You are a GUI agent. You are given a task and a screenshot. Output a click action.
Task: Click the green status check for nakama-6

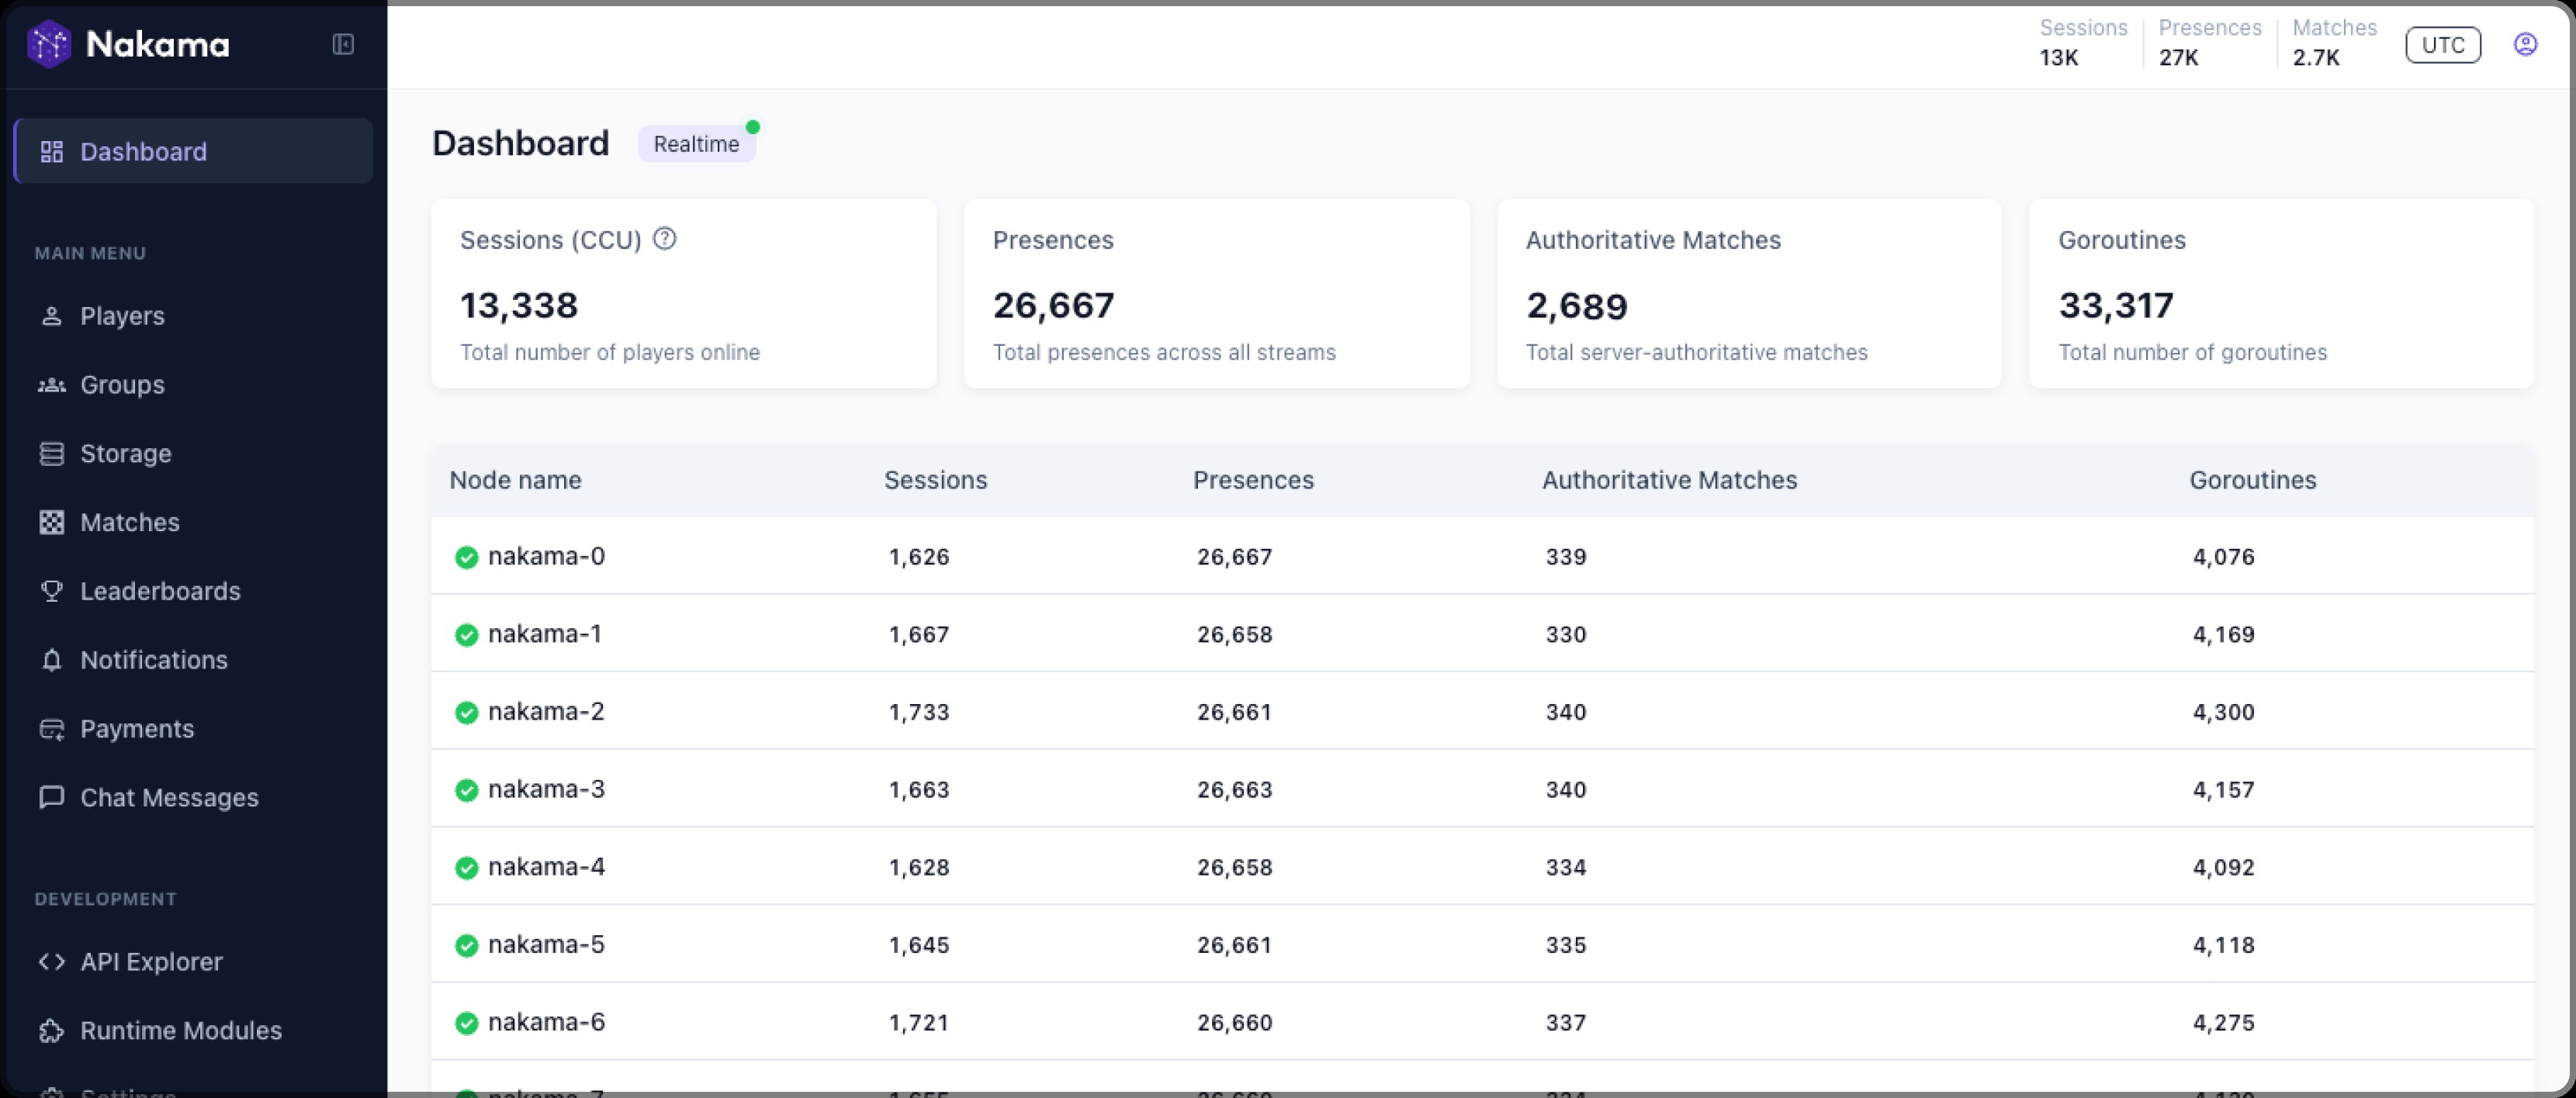pos(466,1023)
